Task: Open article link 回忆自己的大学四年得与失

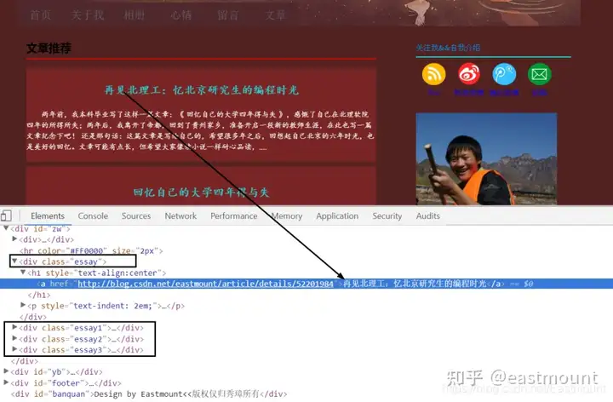Action: pos(201,192)
